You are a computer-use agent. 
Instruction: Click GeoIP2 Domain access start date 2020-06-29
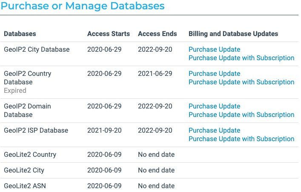tap(104, 106)
